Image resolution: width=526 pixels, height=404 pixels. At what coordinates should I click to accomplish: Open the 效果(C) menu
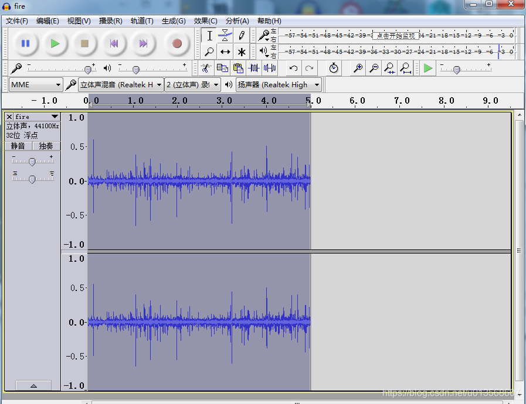(205, 21)
